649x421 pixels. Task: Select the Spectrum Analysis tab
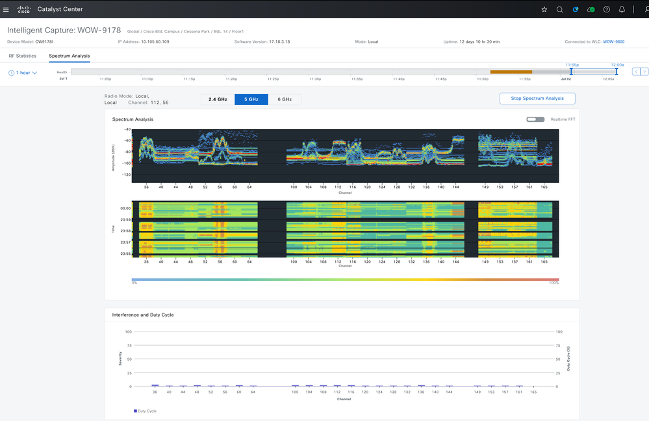[x=69, y=56]
